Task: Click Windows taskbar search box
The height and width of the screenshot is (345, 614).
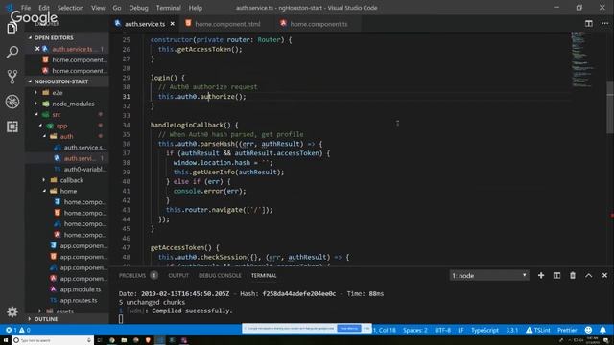Action: point(53,340)
